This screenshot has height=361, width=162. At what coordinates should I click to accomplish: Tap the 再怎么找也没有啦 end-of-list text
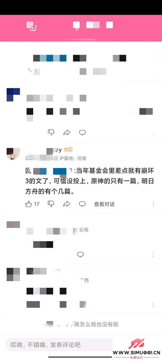[x=96, y=324]
